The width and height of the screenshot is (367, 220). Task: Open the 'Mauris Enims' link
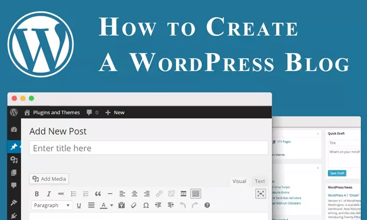[280, 192]
